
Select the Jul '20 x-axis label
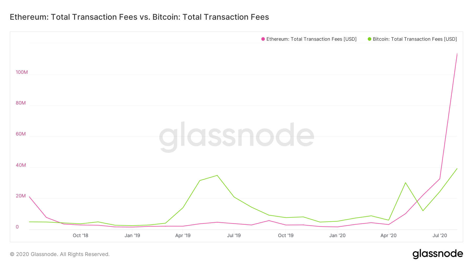(x=440, y=236)
